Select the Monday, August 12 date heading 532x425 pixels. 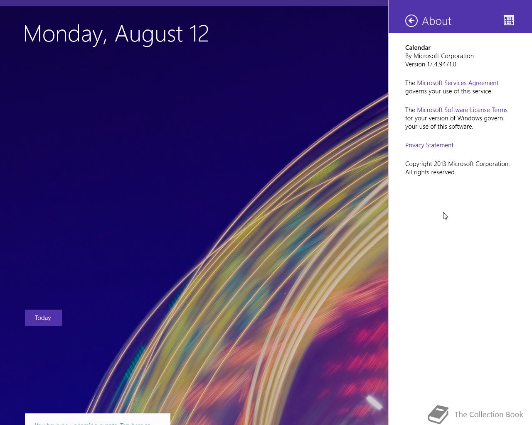pyautogui.click(x=116, y=34)
